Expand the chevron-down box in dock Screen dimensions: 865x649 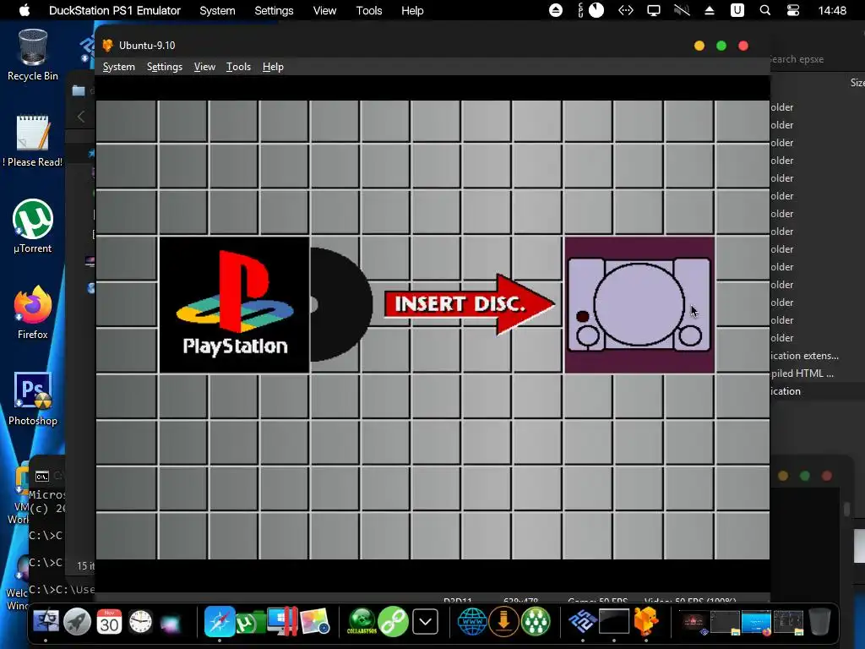click(425, 622)
